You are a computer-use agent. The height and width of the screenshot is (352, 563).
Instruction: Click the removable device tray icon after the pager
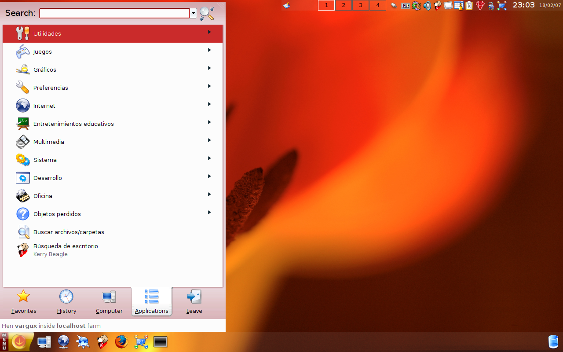pyautogui.click(x=394, y=6)
